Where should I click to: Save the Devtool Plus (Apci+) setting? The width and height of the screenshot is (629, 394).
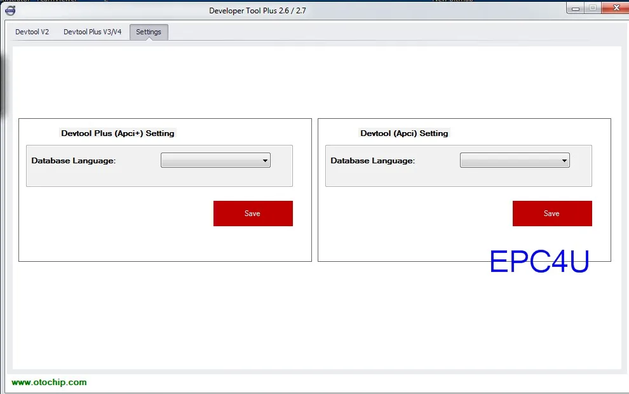tap(253, 214)
